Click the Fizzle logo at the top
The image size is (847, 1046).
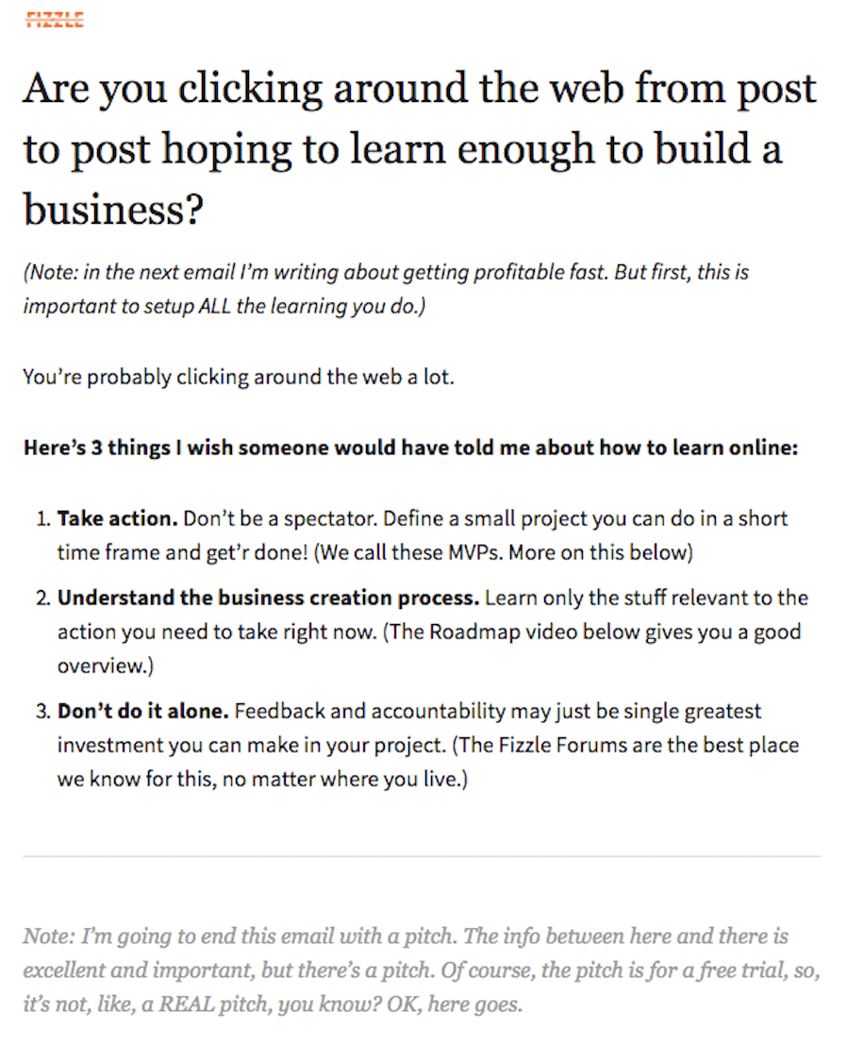point(56,19)
